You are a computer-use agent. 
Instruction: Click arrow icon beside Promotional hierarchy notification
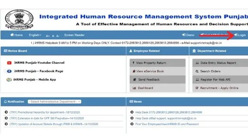tap(6, 112)
